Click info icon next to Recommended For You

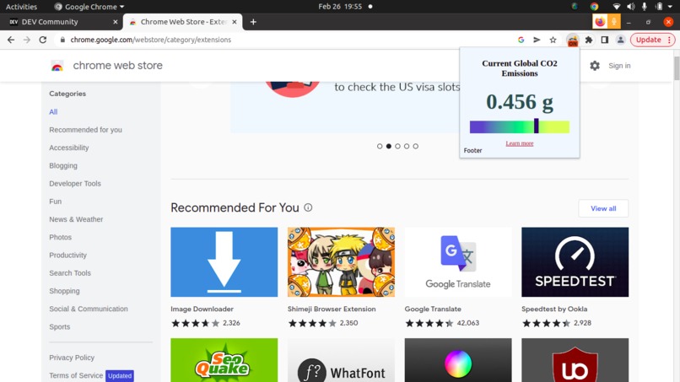[308, 207]
